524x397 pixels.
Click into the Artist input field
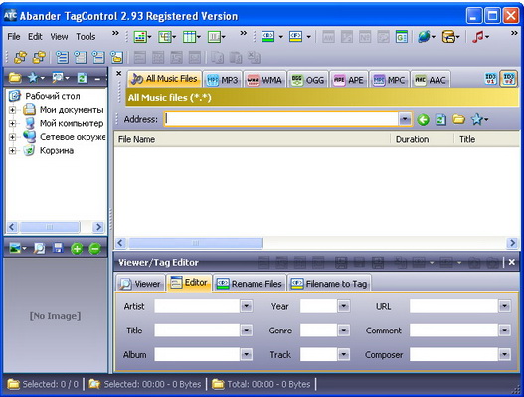[197, 306]
